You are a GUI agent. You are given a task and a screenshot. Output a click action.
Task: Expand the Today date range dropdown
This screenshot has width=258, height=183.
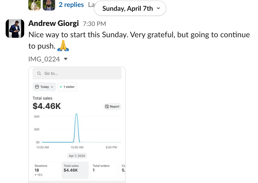45,87
